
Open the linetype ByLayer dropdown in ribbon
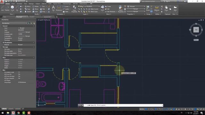(x=136, y=11)
